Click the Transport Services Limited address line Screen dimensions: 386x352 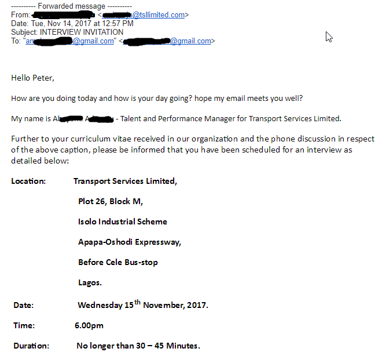[x=125, y=181]
